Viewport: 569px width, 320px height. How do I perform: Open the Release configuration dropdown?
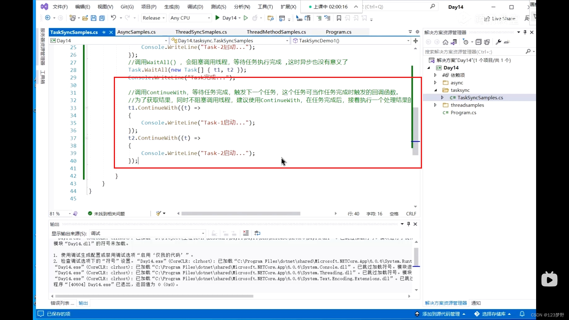(154, 18)
